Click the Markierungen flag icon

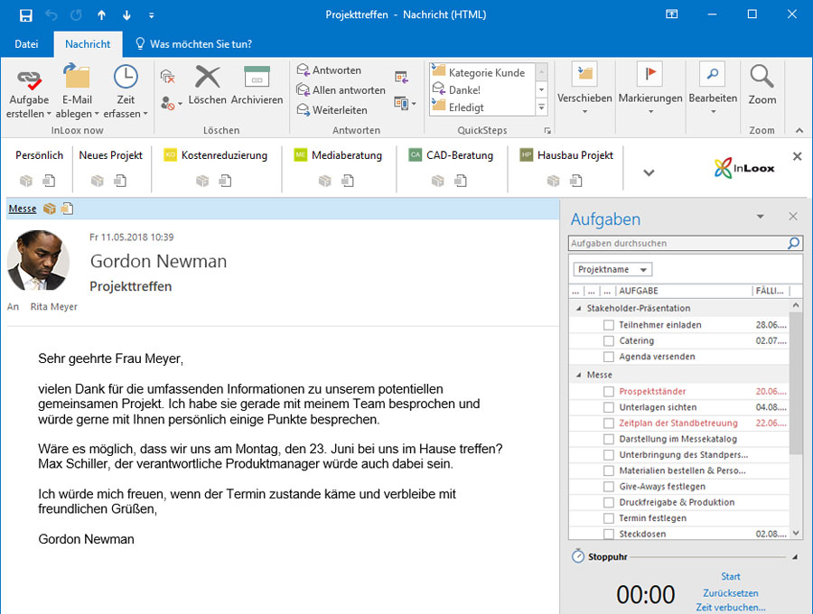coord(649,74)
